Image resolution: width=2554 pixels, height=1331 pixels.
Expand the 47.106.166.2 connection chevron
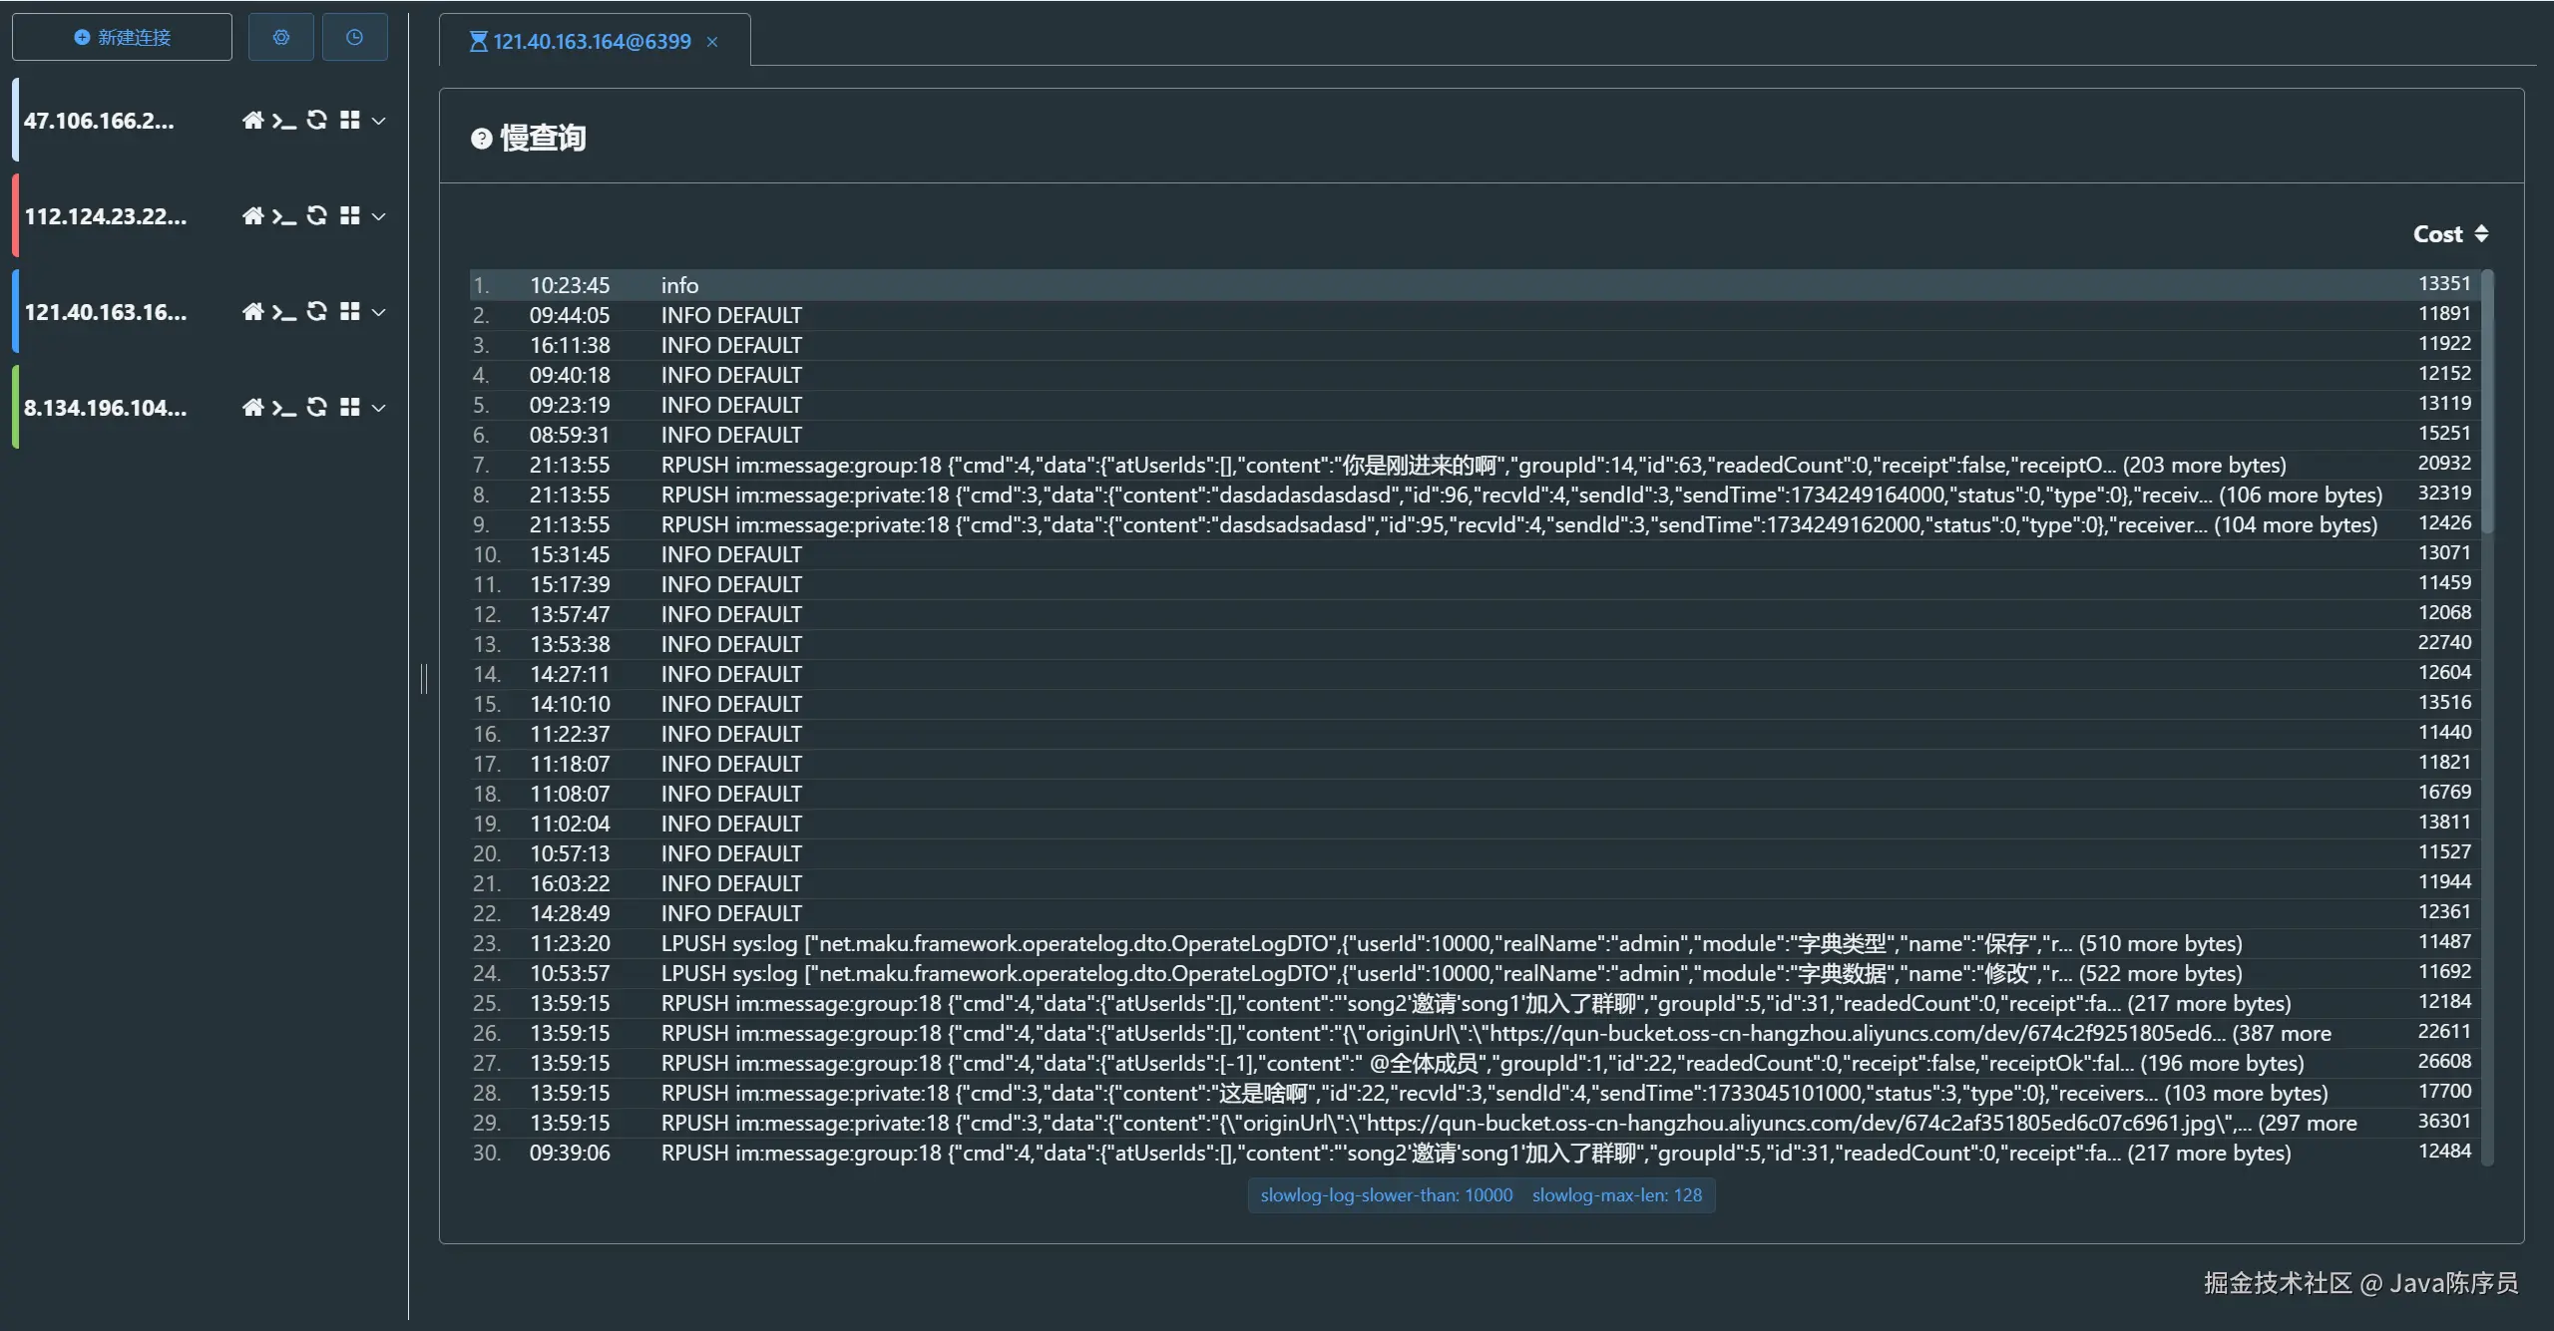click(379, 121)
